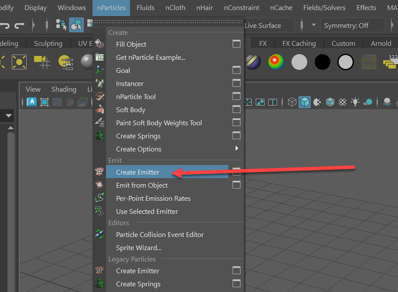Click gray sphere shelf icon
The height and width of the screenshot is (292, 398).
[299, 62]
